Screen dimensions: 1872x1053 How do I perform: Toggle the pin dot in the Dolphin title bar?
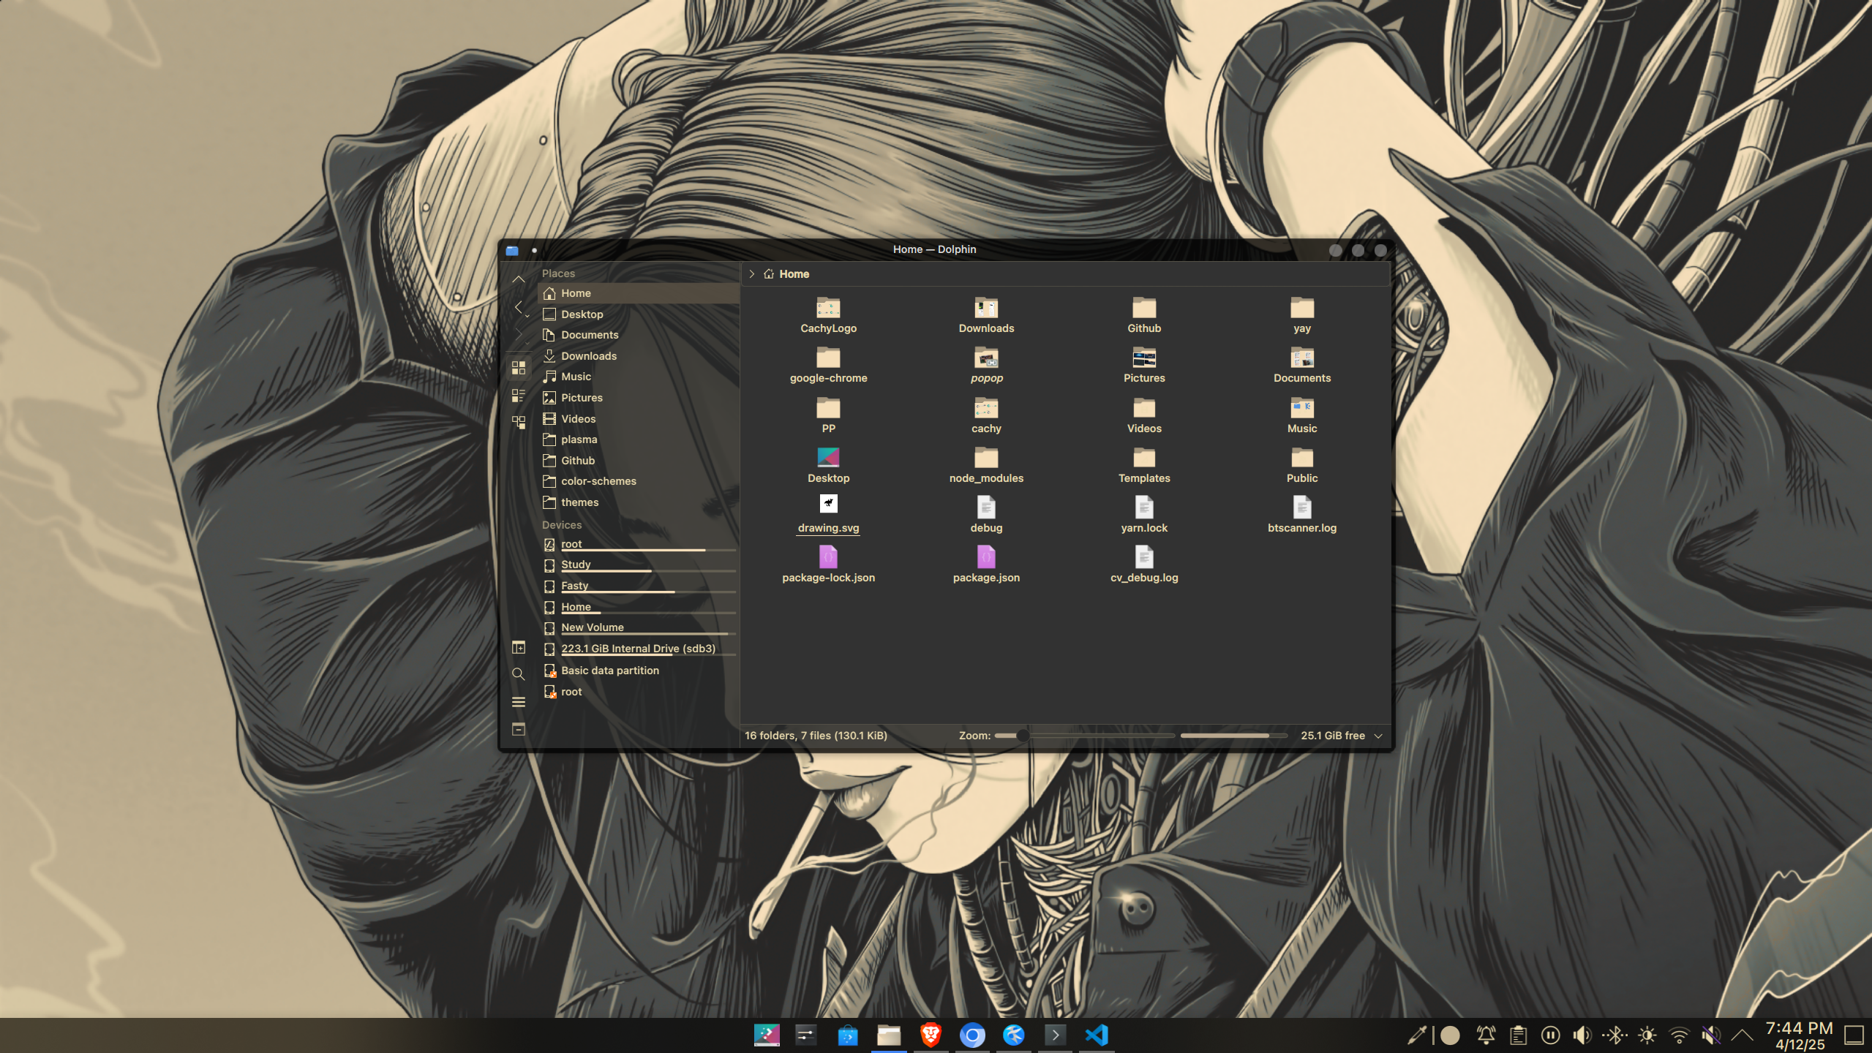point(534,250)
